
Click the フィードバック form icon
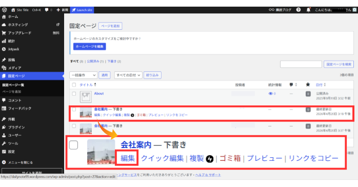[4, 108]
